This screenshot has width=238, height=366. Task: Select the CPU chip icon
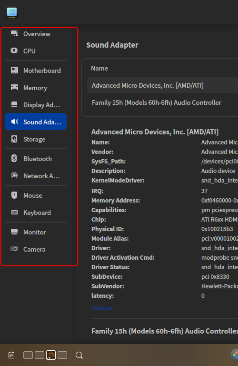coord(14,51)
